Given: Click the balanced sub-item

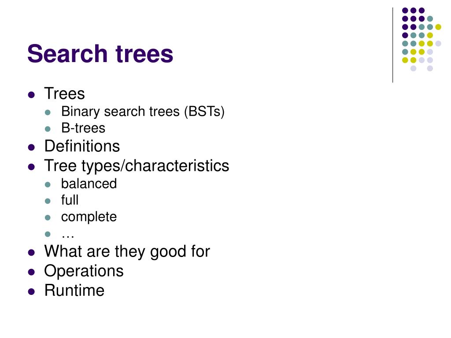Looking at the screenshot, I should click(x=89, y=184).
